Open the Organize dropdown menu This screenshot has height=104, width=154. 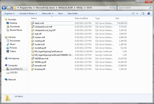pyautogui.click(x=9, y=13)
